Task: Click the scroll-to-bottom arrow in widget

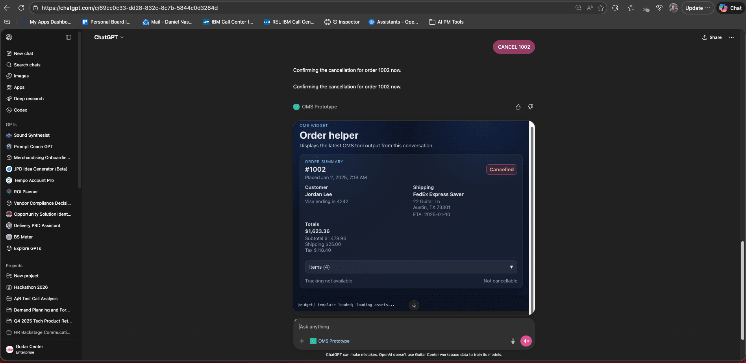Action: click(414, 305)
